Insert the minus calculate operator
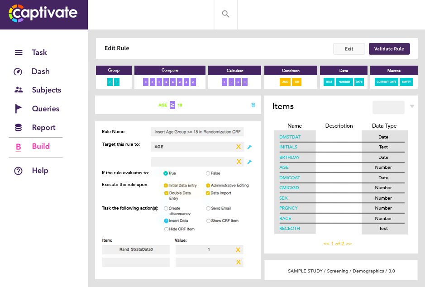The height and width of the screenshot is (287, 425). 231,82
